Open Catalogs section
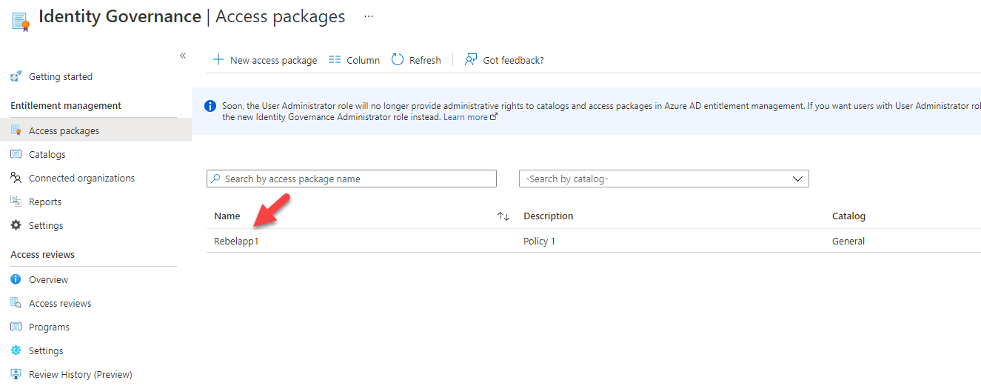981x386 pixels. [x=47, y=154]
